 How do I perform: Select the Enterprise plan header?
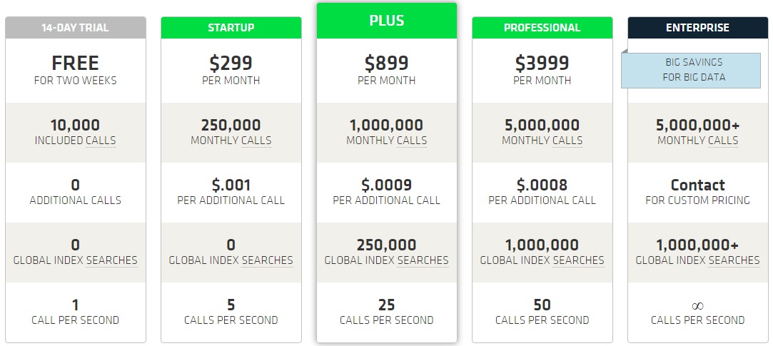697,28
